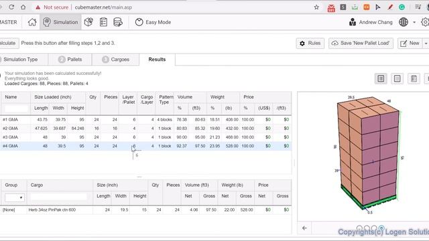Select the #2 GMA pallet row

(145, 128)
